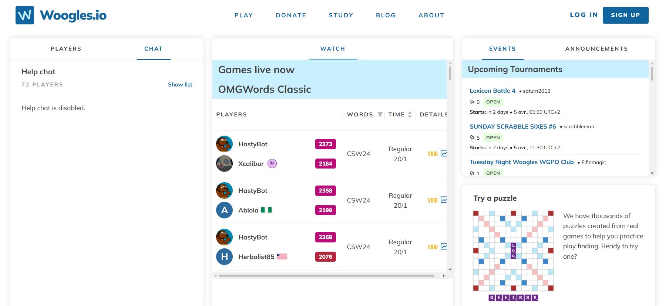The width and height of the screenshot is (669, 306).
Task: Select the WATCH tab
Action: [333, 49]
